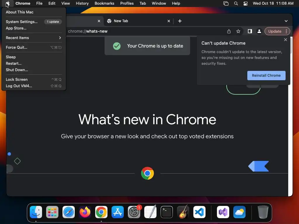Open Visual Studio purple icon in dock
This screenshot has width=299, height=224.
click(x=223, y=212)
